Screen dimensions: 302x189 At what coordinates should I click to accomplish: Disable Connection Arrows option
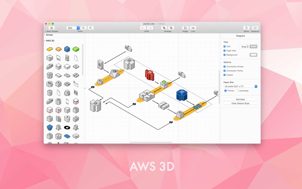click(x=224, y=66)
